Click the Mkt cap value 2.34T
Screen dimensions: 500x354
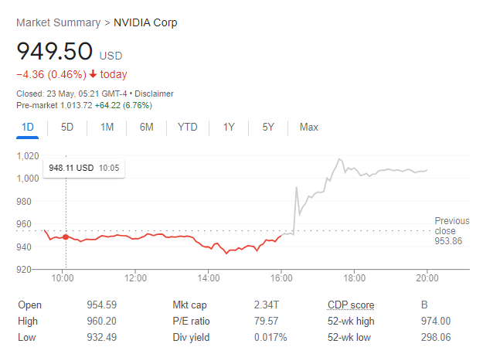pos(266,305)
